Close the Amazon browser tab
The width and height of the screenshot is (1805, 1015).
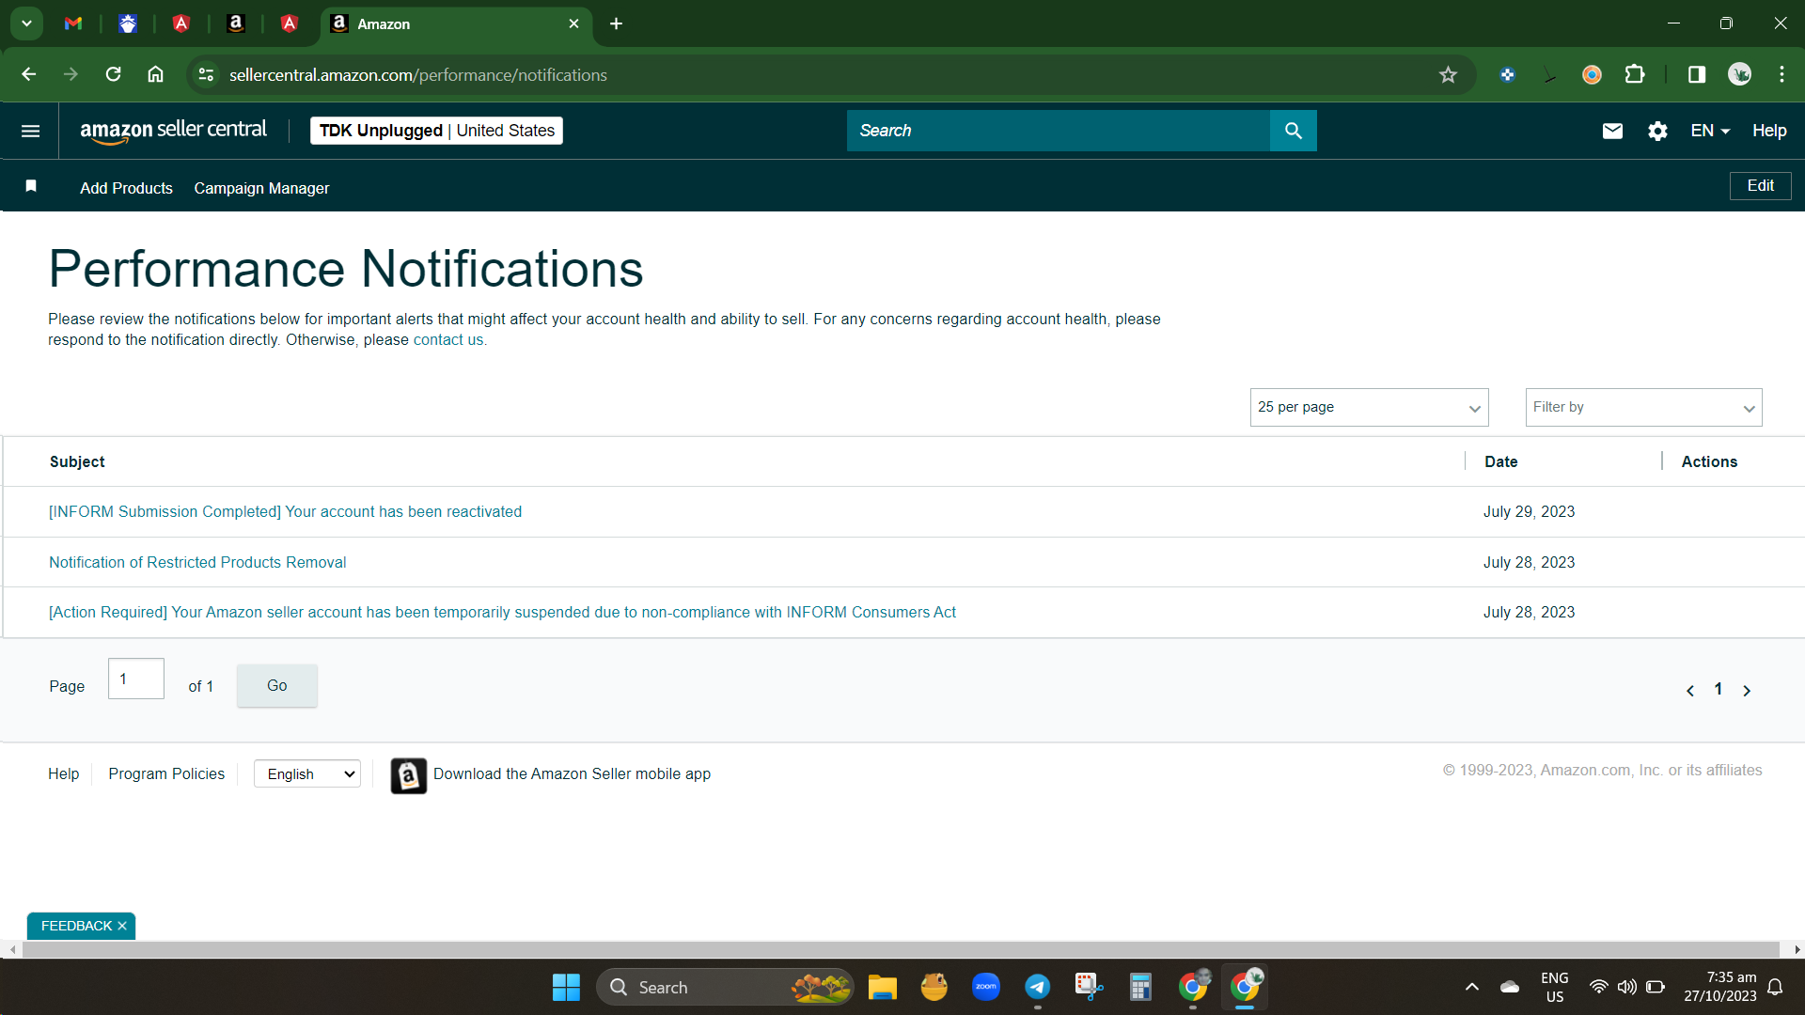click(x=573, y=23)
